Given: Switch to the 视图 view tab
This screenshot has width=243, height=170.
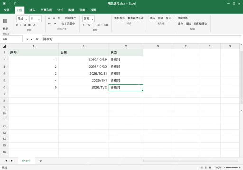Looking at the screenshot, I should pyautogui.click(x=93, y=10).
